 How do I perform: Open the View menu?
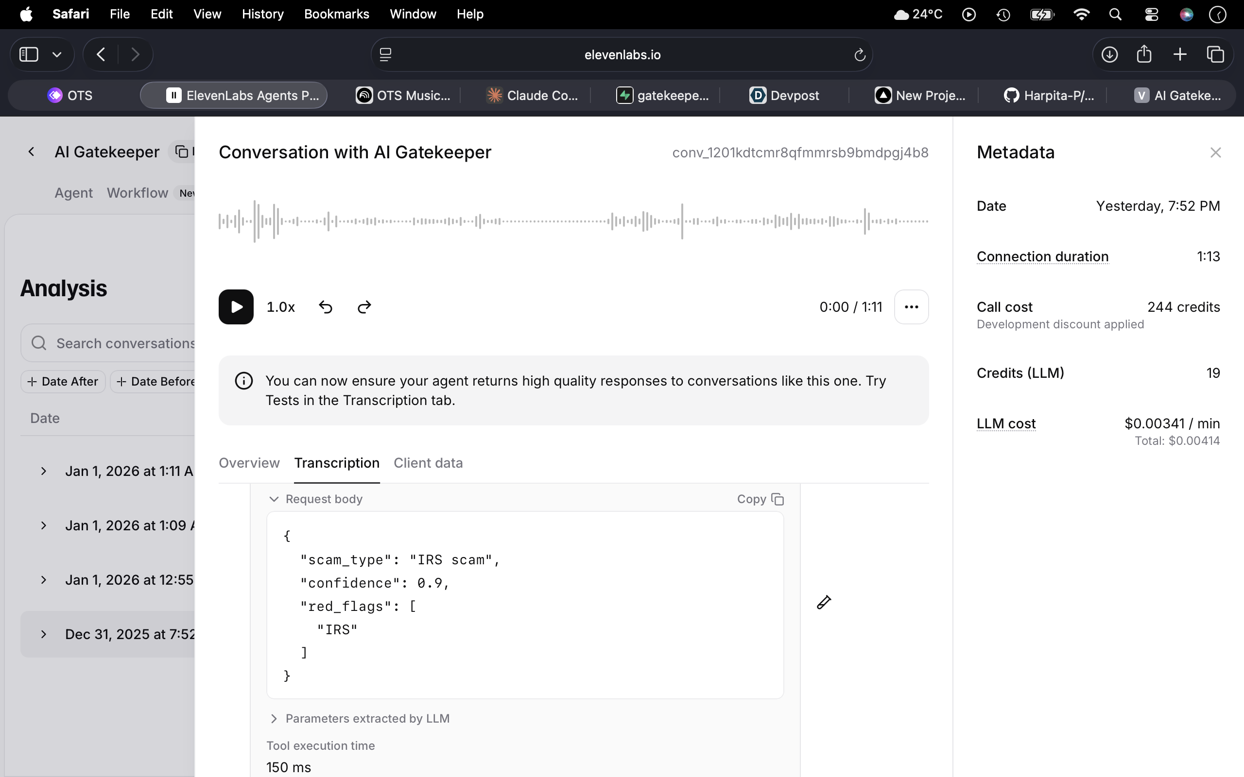tap(207, 14)
